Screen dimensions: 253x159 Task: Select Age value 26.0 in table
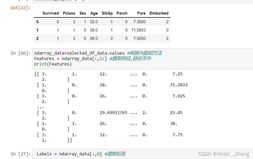(x=94, y=38)
